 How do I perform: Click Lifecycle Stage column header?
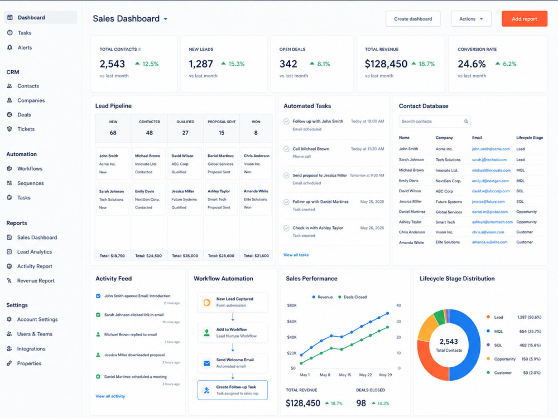(x=530, y=138)
